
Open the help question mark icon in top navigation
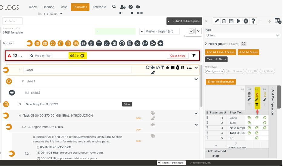click(x=130, y=7)
